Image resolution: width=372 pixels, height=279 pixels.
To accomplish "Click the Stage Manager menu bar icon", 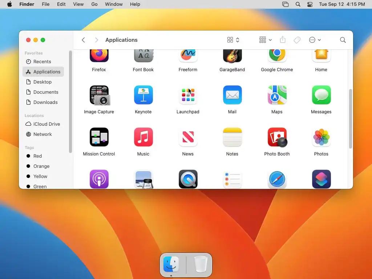I will click(x=286, y=4).
